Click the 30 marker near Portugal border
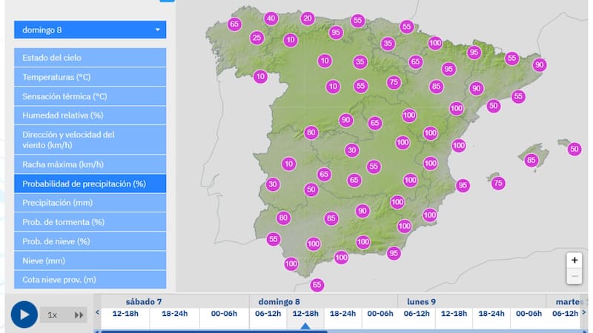Image resolution: width=593 pixels, height=333 pixels. pyautogui.click(x=273, y=184)
